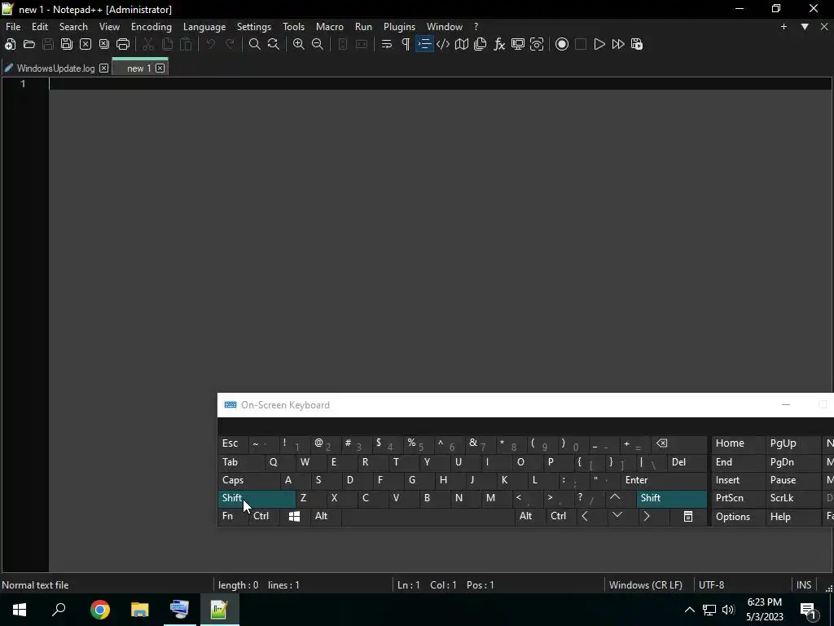Click the Options key on On-Screen Keyboard
834x626 pixels.
[738, 516]
